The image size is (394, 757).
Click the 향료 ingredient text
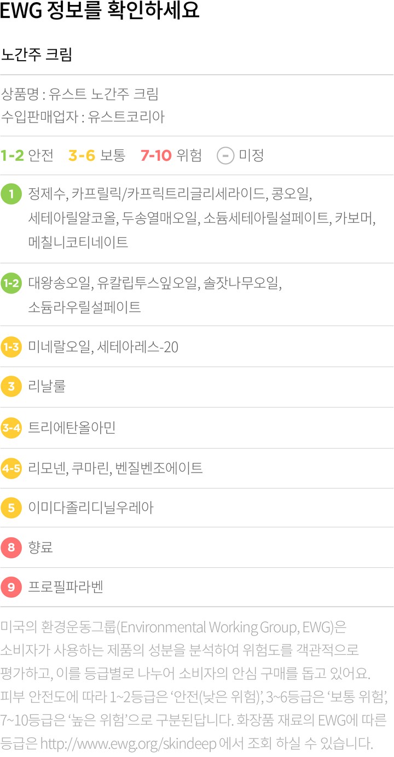[x=40, y=548]
